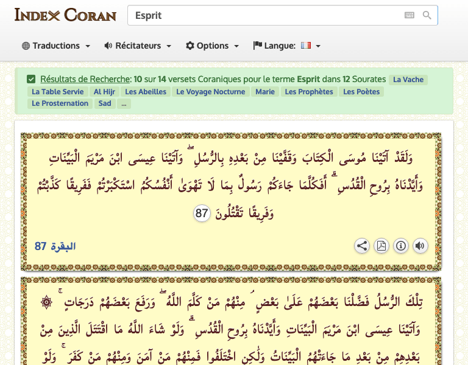The height and width of the screenshot is (365, 468).
Task: Toggle the green search results checkbox
Action: click(31, 79)
